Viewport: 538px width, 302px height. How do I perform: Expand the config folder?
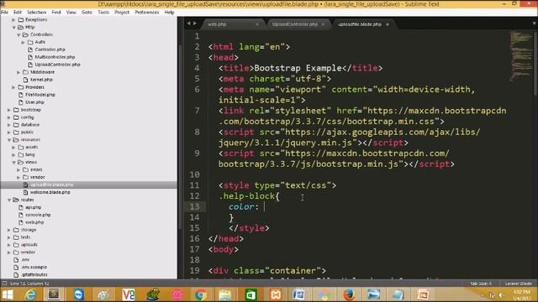tap(9, 117)
